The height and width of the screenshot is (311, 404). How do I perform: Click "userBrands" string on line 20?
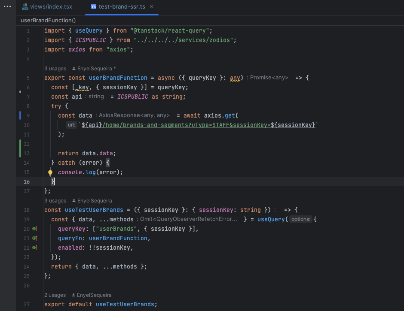click(x=116, y=229)
